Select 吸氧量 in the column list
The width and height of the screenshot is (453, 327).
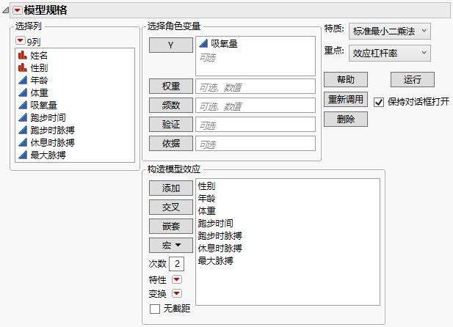click(x=43, y=105)
